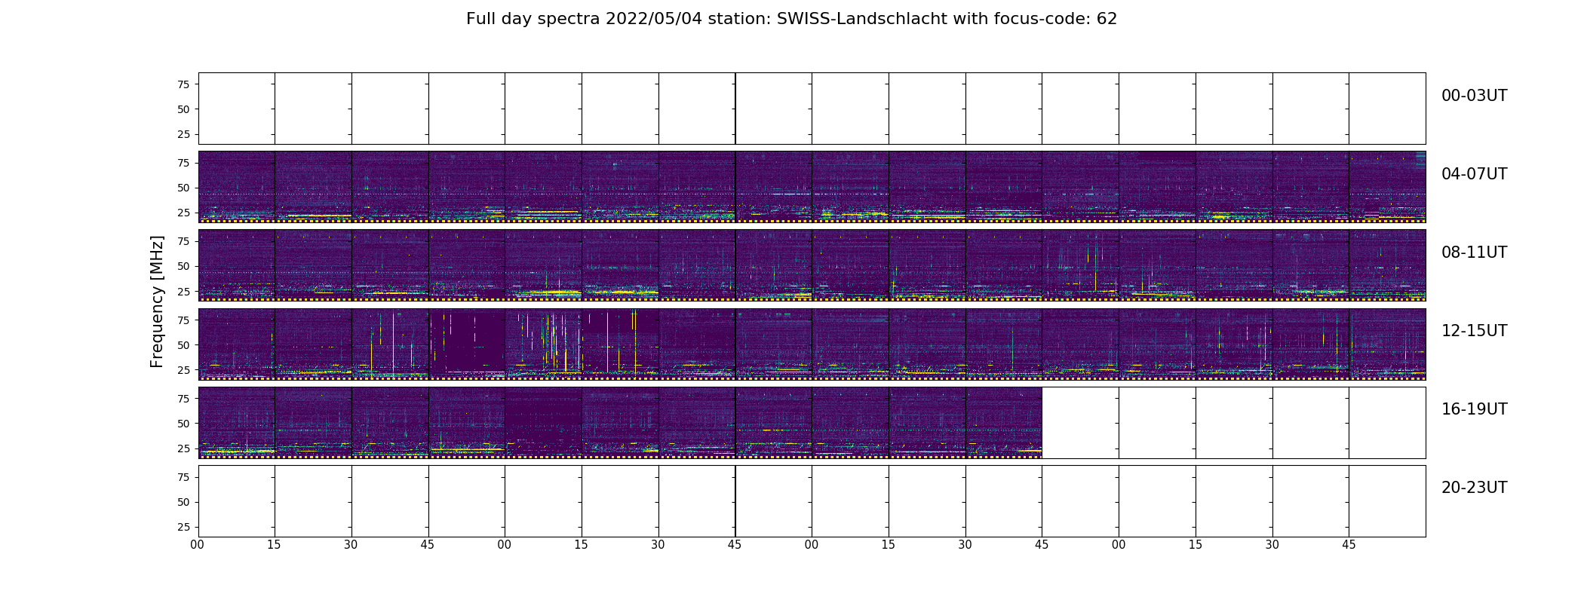Click the '16-19UT' row label
The image size is (1584, 603).
[x=1474, y=409]
